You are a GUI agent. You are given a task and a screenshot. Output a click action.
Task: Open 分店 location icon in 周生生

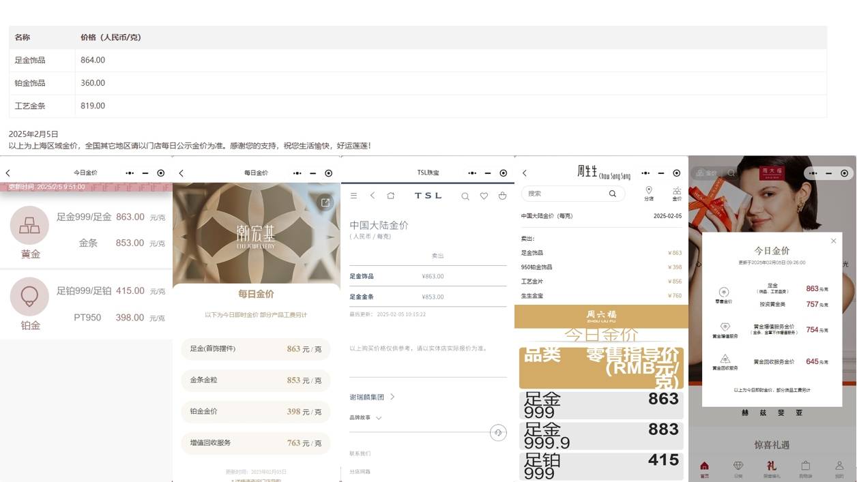tap(649, 194)
